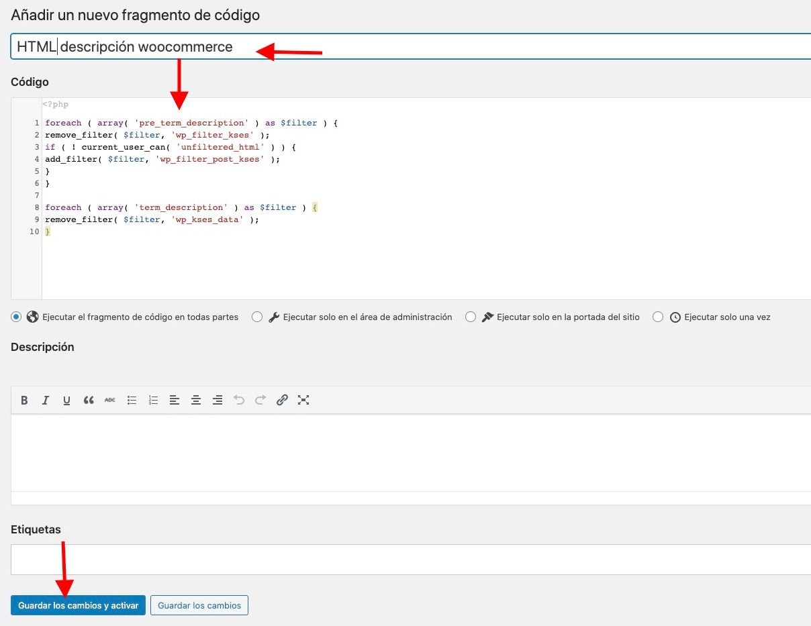Insert a blockquote in description editor
This screenshot has height=626, width=811.
pos(89,400)
